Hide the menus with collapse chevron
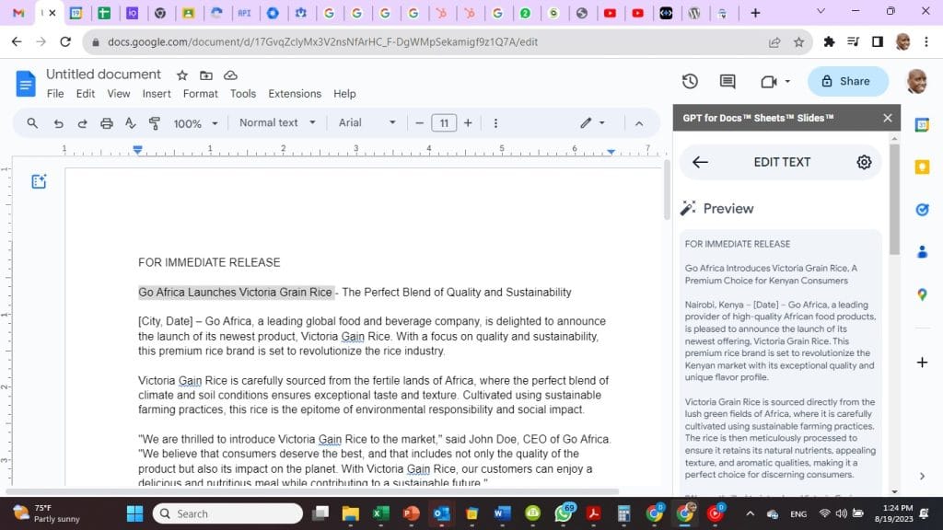943x530 pixels. tap(640, 123)
